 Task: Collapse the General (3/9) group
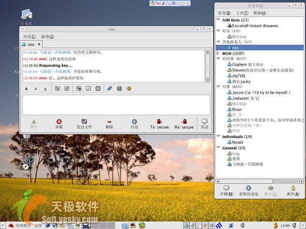[x=218, y=148]
